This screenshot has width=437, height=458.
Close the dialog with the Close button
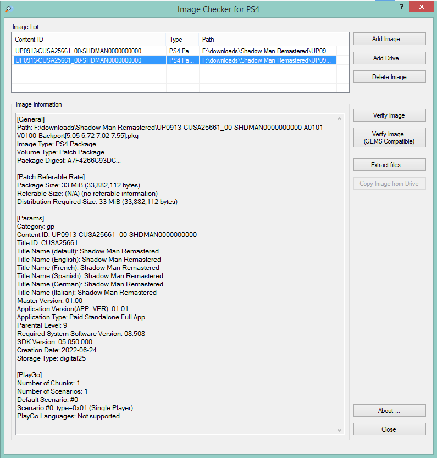pos(389,429)
